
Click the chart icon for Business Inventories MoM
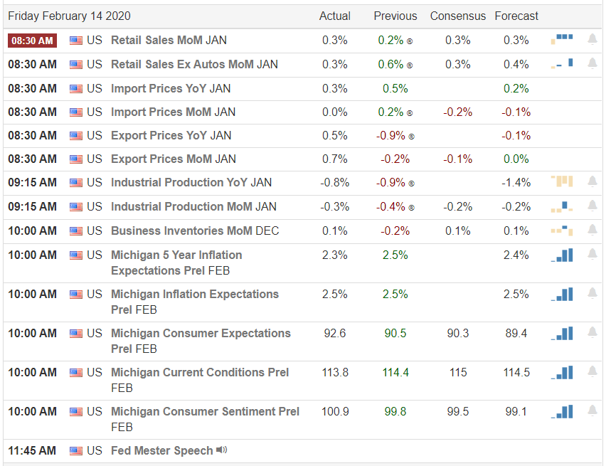click(562, 231)
